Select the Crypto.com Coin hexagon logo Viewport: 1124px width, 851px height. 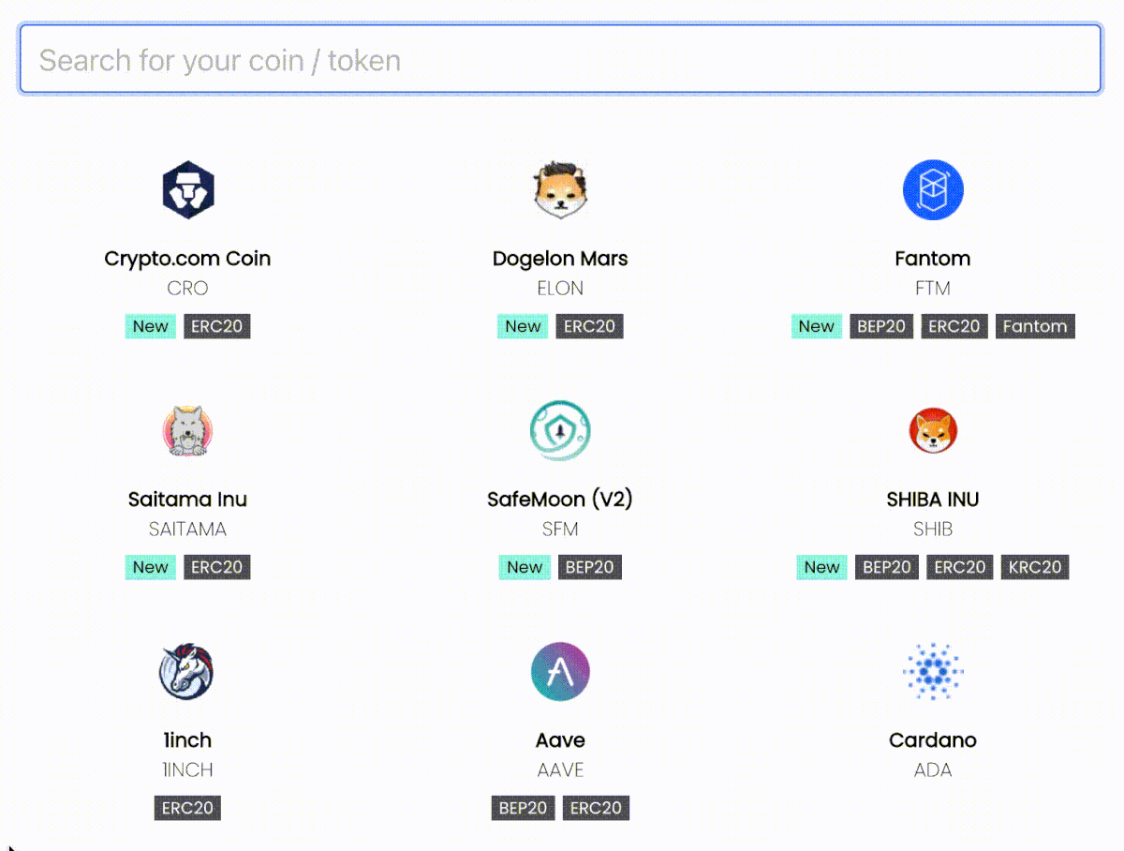coord(187,189)
